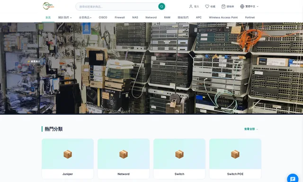Click the 查看全部 view all link

tap(251, 129)
